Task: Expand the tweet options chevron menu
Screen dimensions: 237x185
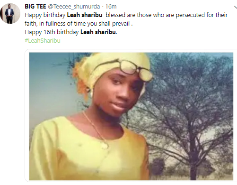Action: click(x=236, y=7)
